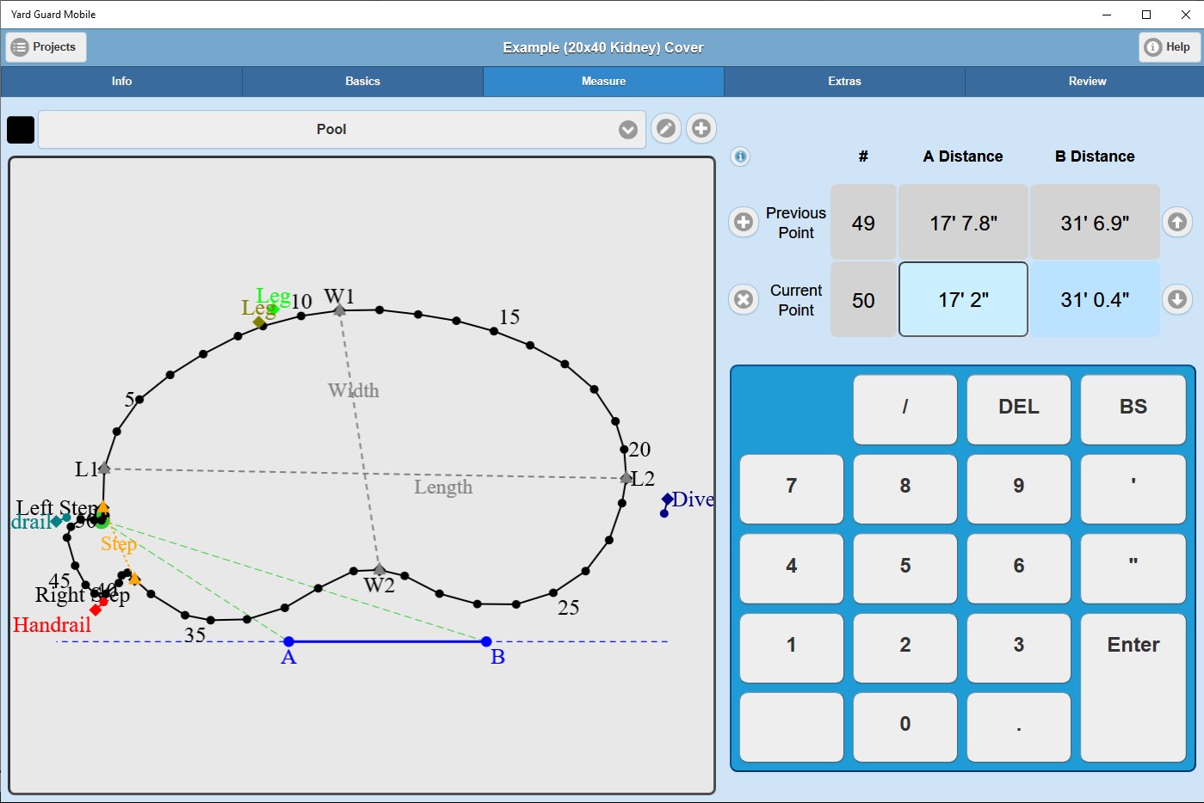Image resolution: width=1204 pixels, height=803 pixels.
Task: Click the down arrow next to 31' 0.4"
Action: pyautogui.click(x=1177, y=299)
